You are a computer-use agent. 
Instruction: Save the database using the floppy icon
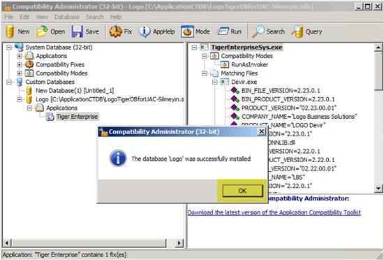tap(77, 31)
